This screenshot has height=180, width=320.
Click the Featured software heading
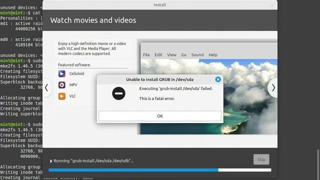74,65
